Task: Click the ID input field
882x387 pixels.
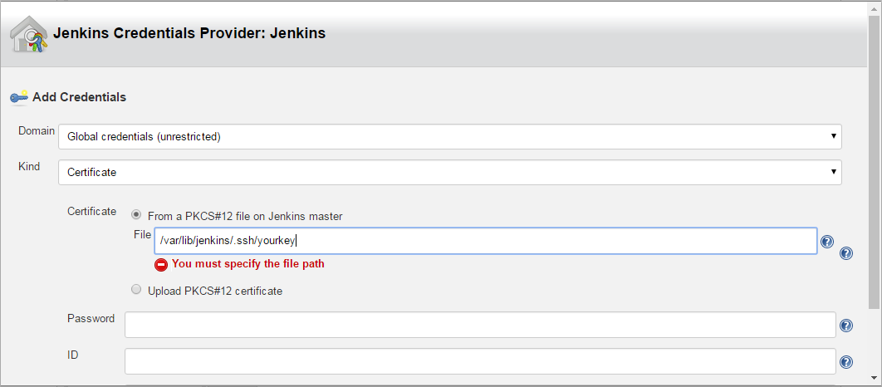Action: (480, 361)
